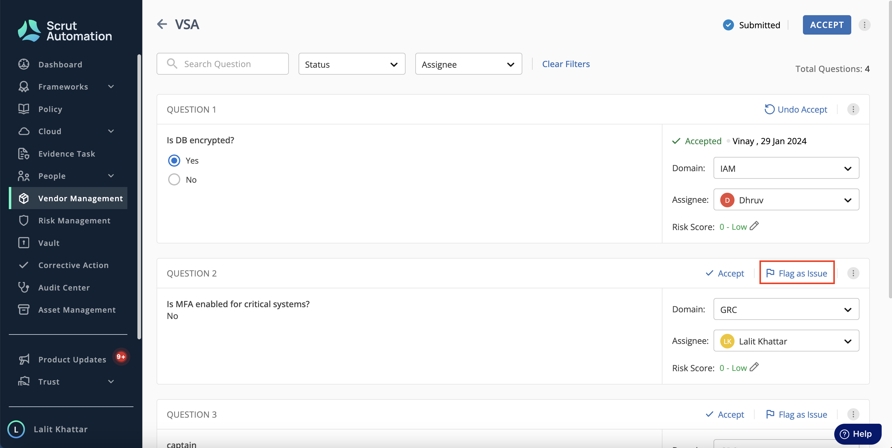Open the Assignee filter dropdown

468,64
